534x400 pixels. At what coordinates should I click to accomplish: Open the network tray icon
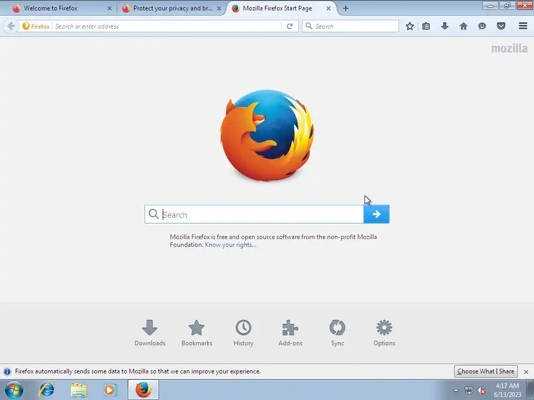pos(469,391)
